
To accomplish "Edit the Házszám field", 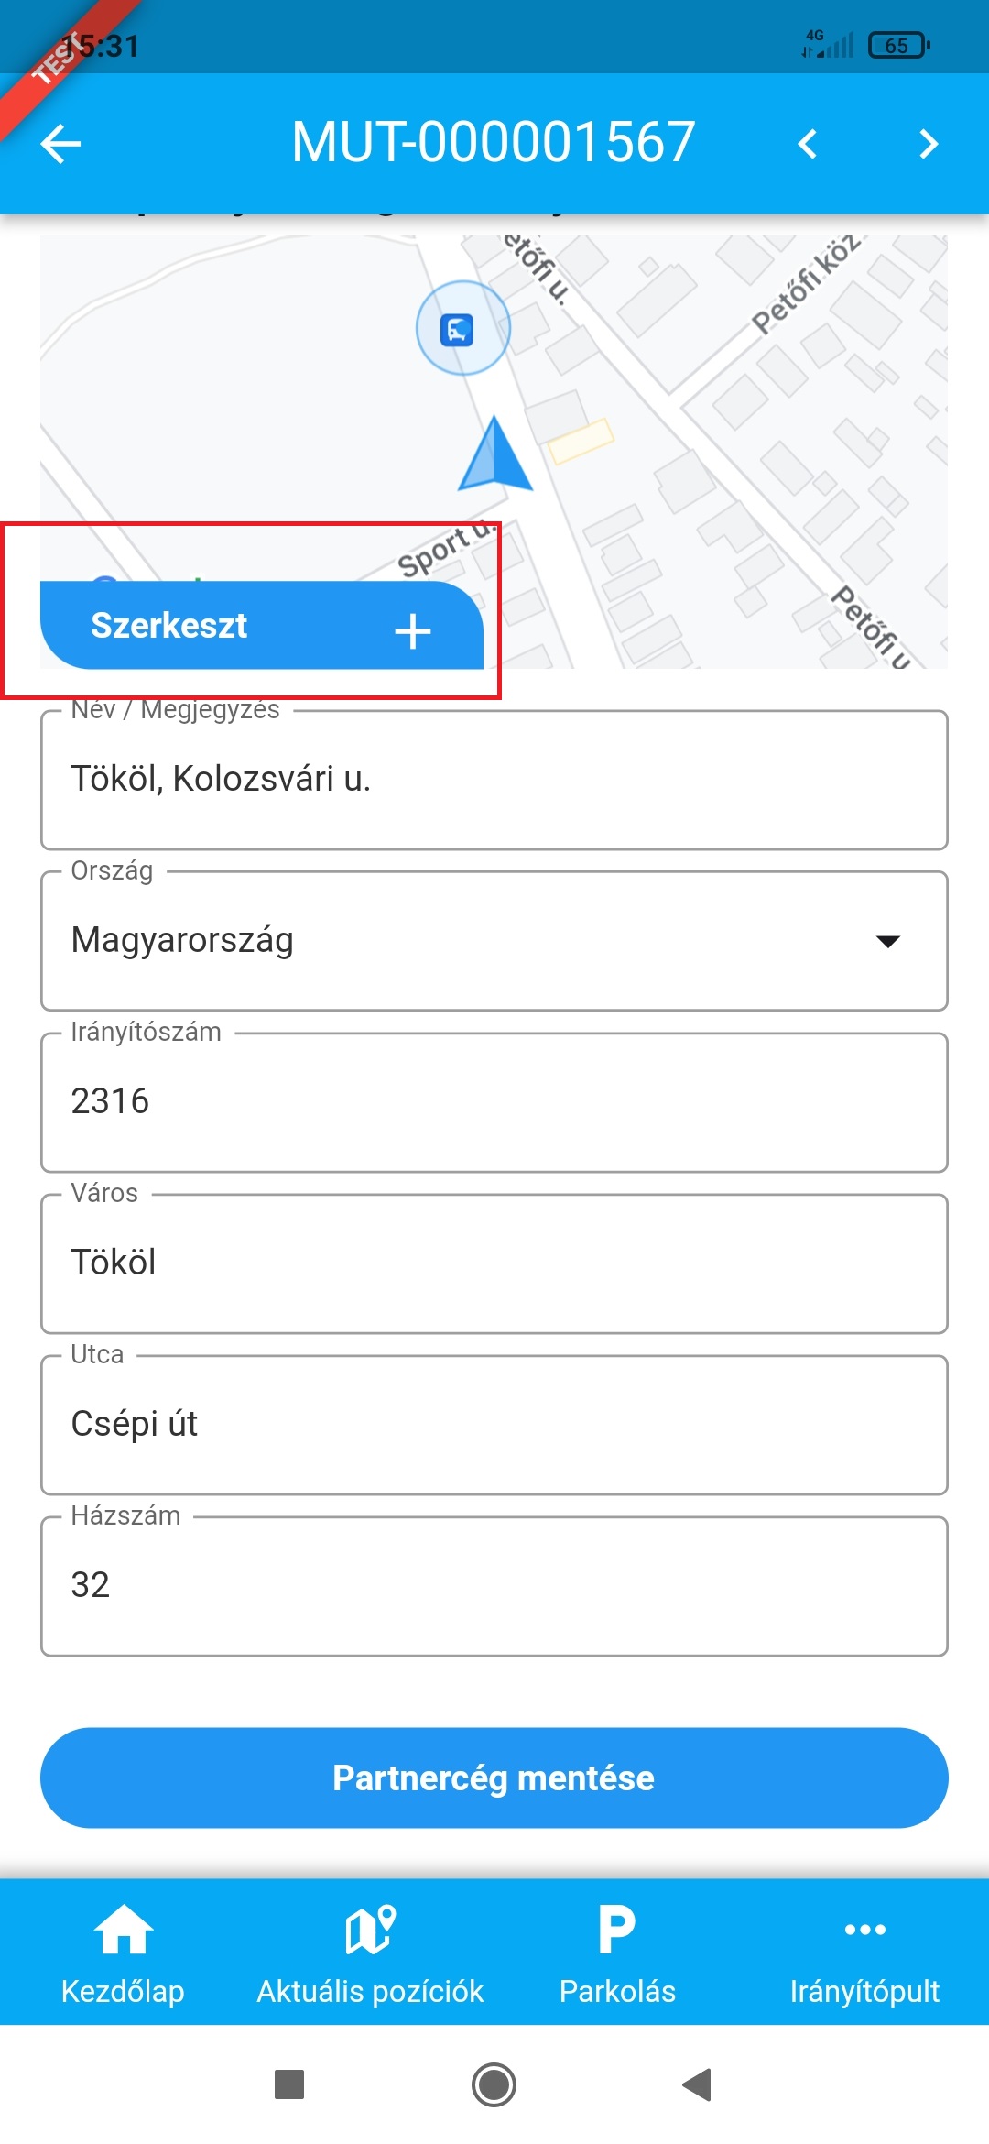I will pos(494,1586).
